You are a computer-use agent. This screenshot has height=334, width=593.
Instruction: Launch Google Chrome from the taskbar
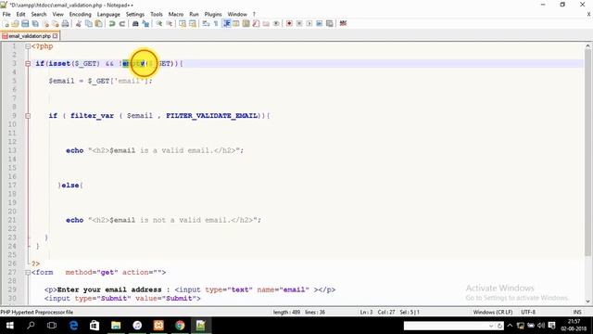tap(180, 326)
